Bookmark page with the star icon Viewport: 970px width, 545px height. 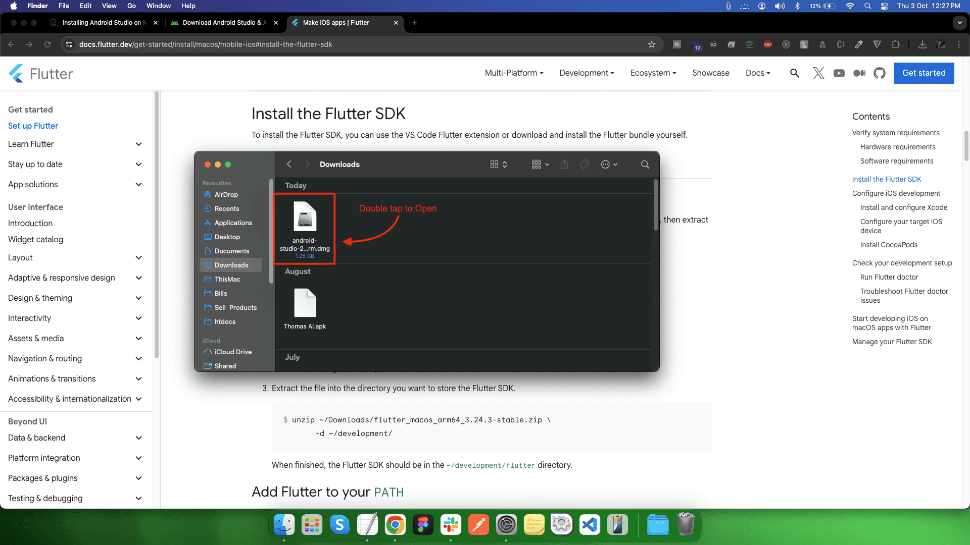pos(652,44)
